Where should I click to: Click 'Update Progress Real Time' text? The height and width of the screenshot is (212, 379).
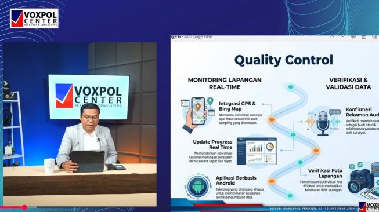point(212,144)
